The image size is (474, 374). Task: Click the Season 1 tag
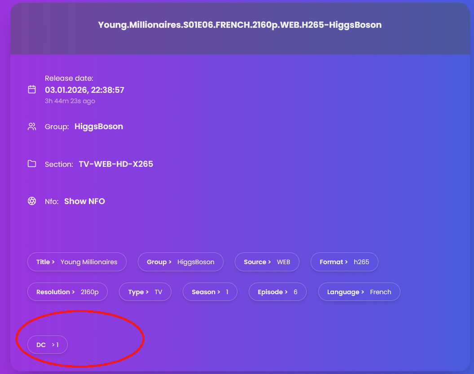[210, 292]
